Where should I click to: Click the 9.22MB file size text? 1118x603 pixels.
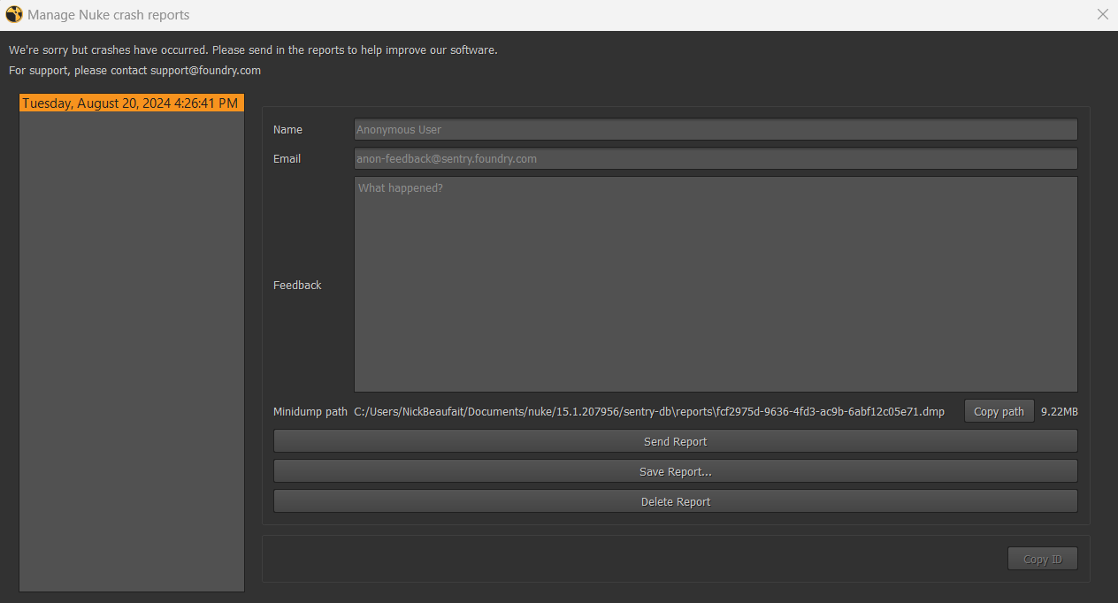click(x=1059, y=411)
